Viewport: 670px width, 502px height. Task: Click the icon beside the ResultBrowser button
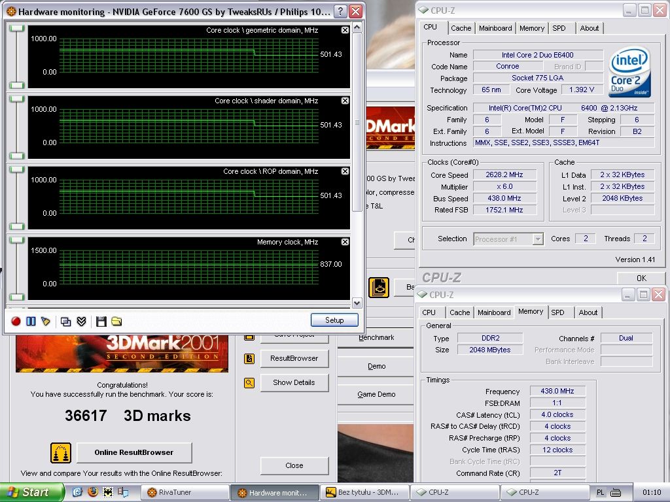point(249,359)
